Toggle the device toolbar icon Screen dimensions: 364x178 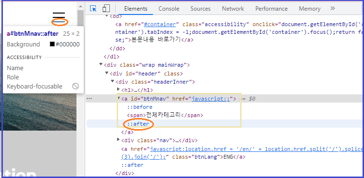click(x=106, y=9)
